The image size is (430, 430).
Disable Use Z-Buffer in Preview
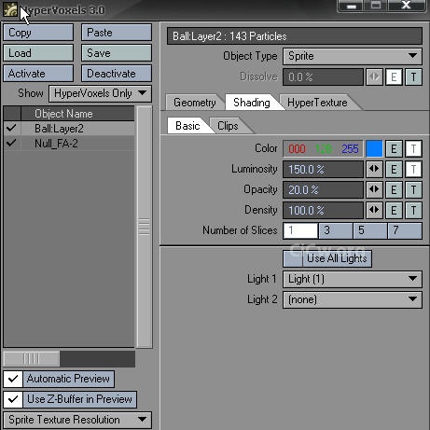pos(13,399)
